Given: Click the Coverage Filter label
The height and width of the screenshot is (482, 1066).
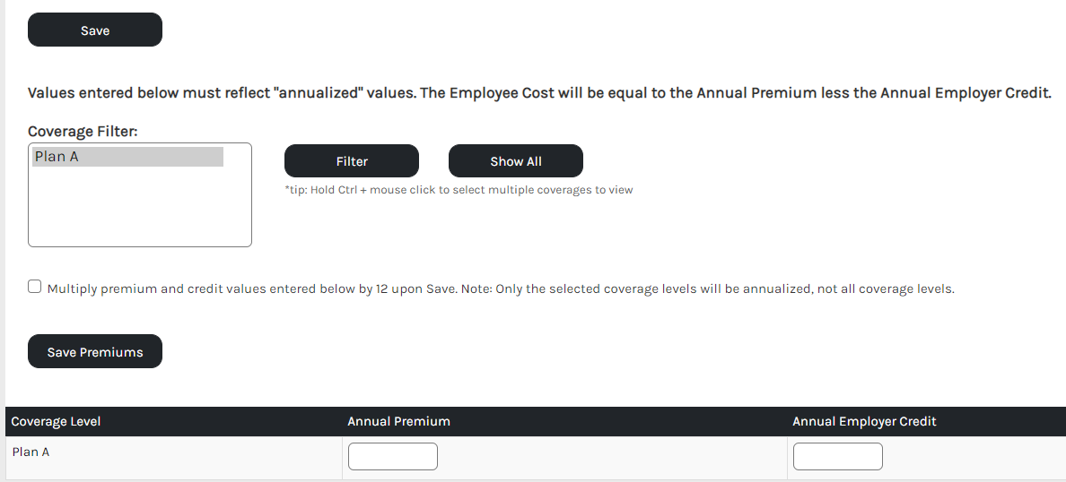Looking at the screenshot, I should pyautogui.click(x=83, y=132).
